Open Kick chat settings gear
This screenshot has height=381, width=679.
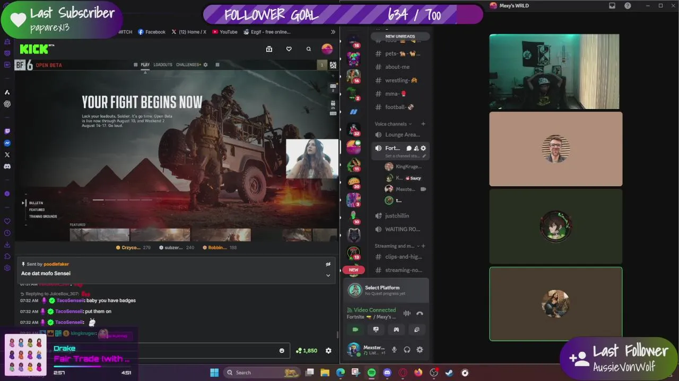[x=328, y=350]
